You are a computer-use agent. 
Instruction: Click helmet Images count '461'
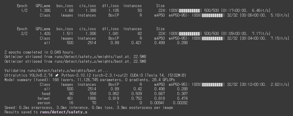pos(70,98)
